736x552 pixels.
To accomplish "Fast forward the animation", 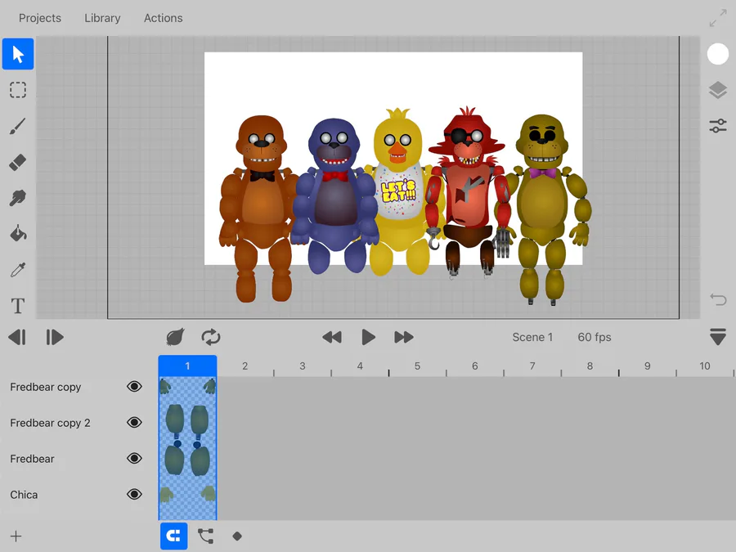I will pos(404,337).
